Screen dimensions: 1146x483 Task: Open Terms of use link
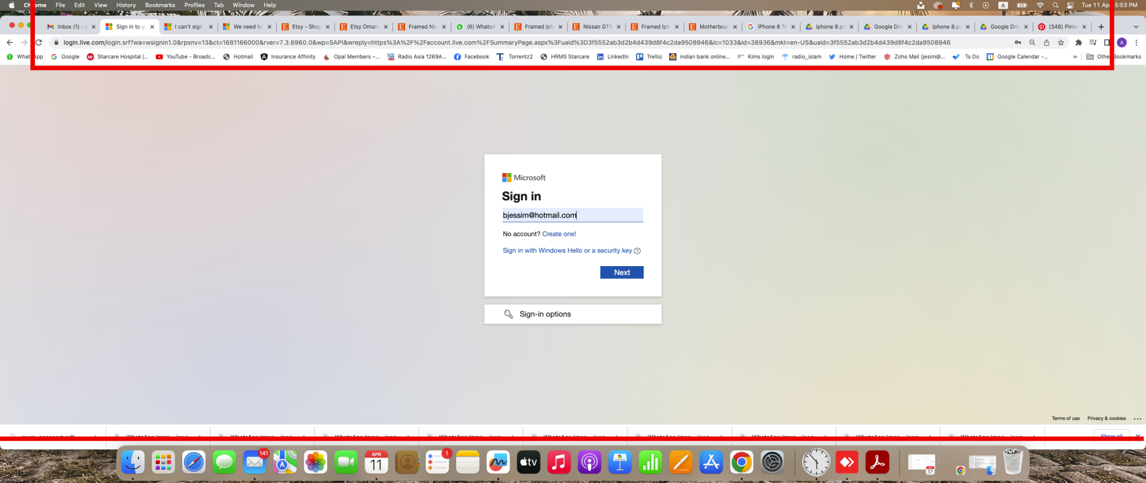pos(1065,419)
